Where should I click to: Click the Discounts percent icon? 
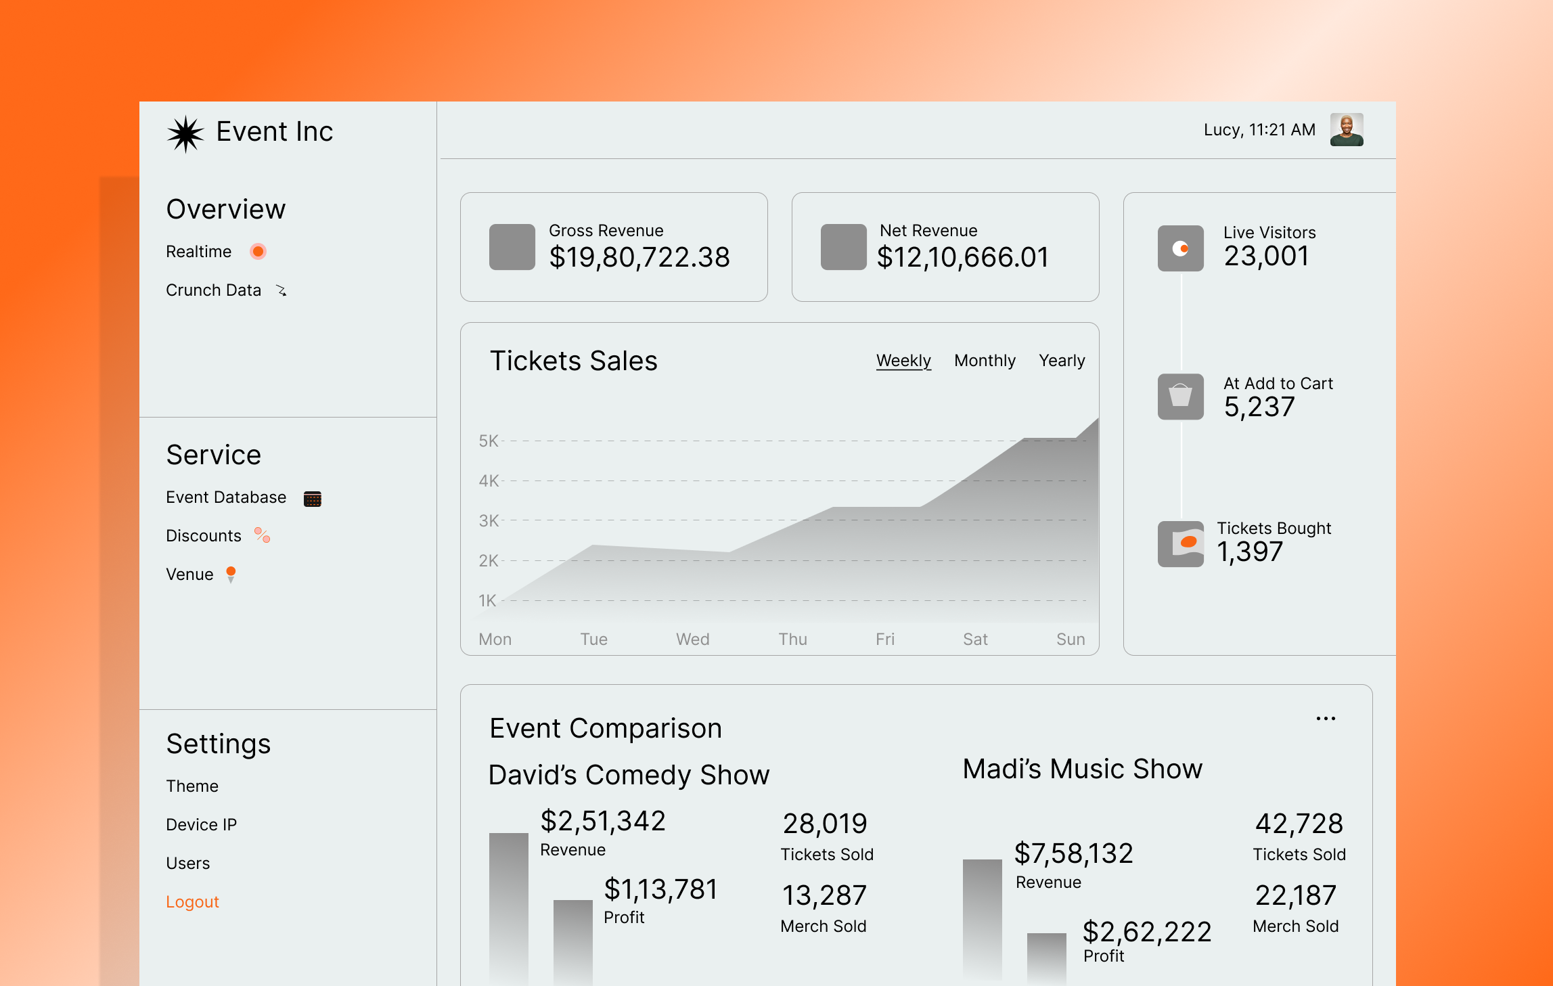click(x=262, y=537)
